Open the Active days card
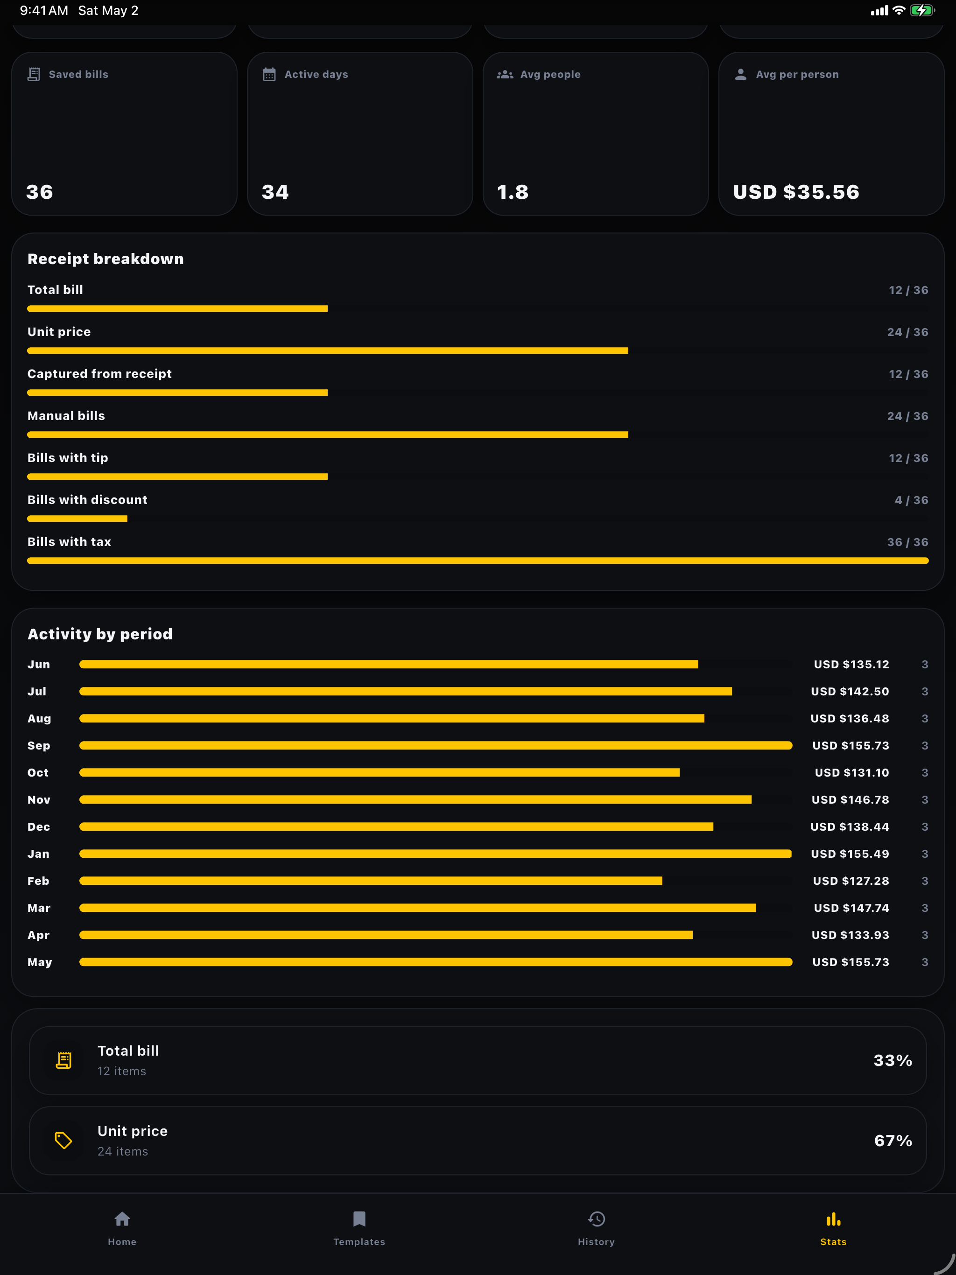Image resolution: width=956 pixels, height=1275 pixels. pyautogui.click(x=360, y=134)
